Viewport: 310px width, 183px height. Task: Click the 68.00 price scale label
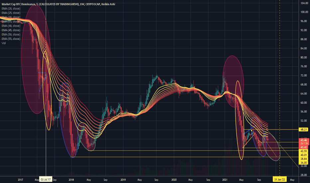[x=304, y=85]
